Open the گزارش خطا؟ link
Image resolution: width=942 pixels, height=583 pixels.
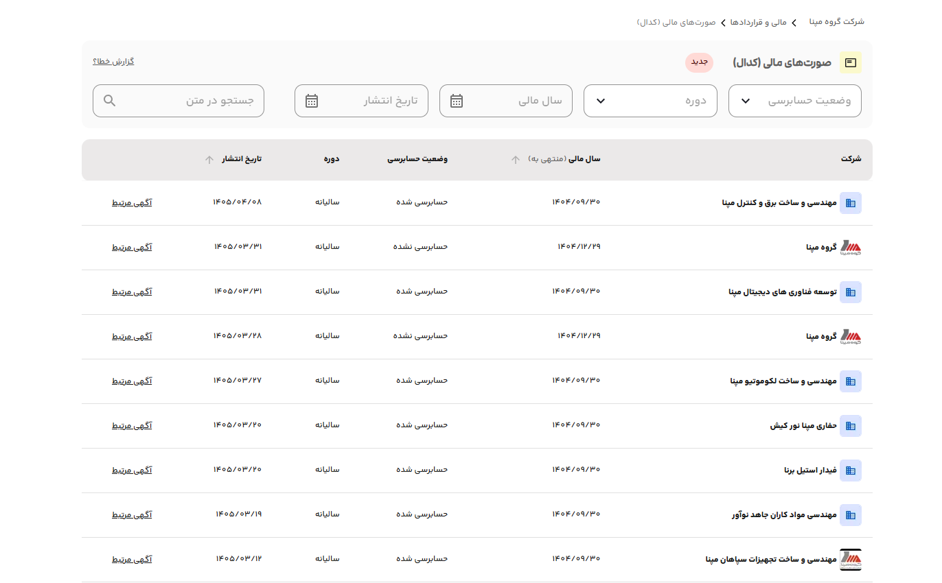tap(113, 62)
